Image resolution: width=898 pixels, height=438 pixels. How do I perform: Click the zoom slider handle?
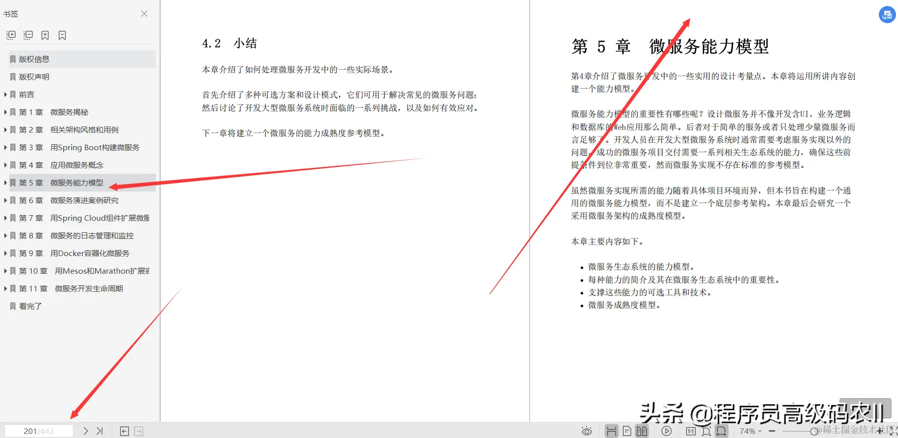click(x=814, y=431)
